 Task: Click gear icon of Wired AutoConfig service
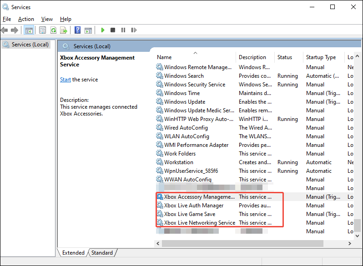[x=160, y=127]
